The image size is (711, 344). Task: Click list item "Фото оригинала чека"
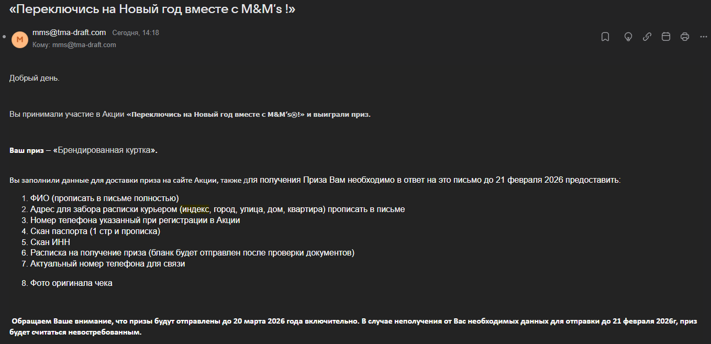tap(71, 283)
